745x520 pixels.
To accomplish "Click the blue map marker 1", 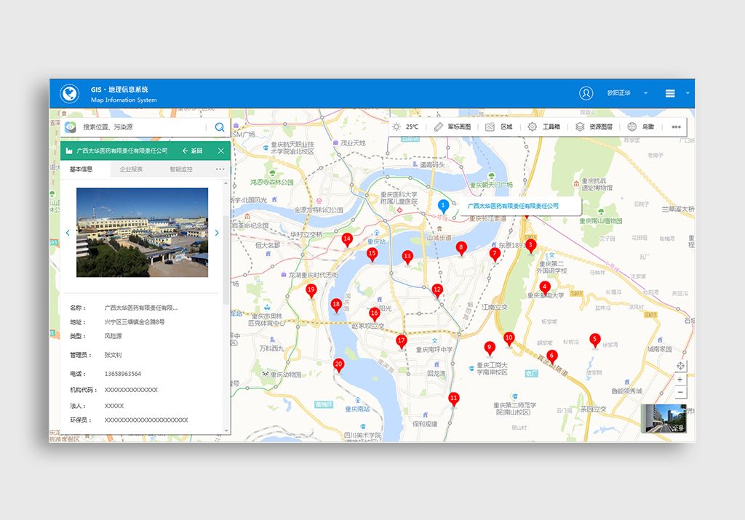I will (443, 206).
